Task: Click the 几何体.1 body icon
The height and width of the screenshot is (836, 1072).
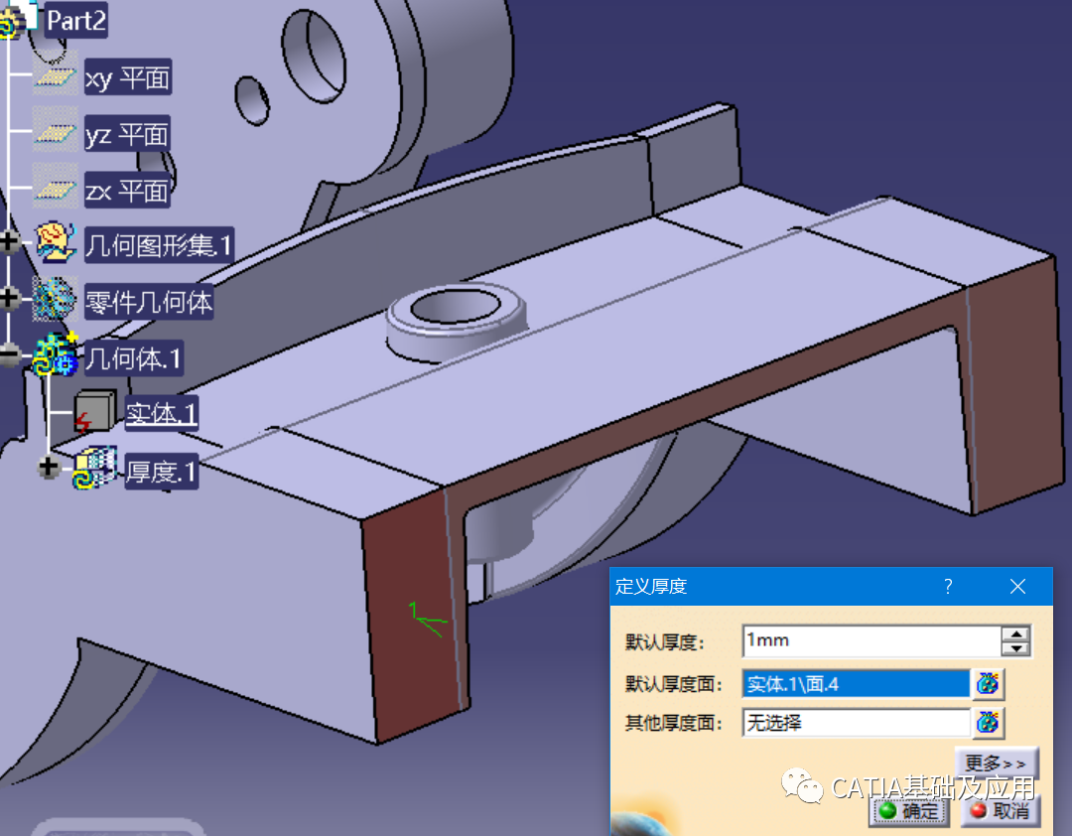Action: point(56,354)
